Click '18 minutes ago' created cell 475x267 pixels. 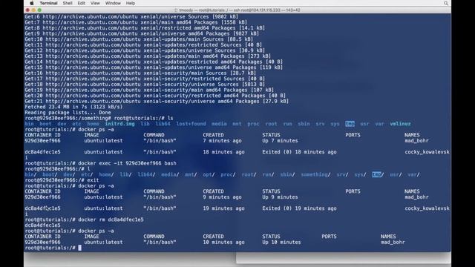[x=223, y=152]
